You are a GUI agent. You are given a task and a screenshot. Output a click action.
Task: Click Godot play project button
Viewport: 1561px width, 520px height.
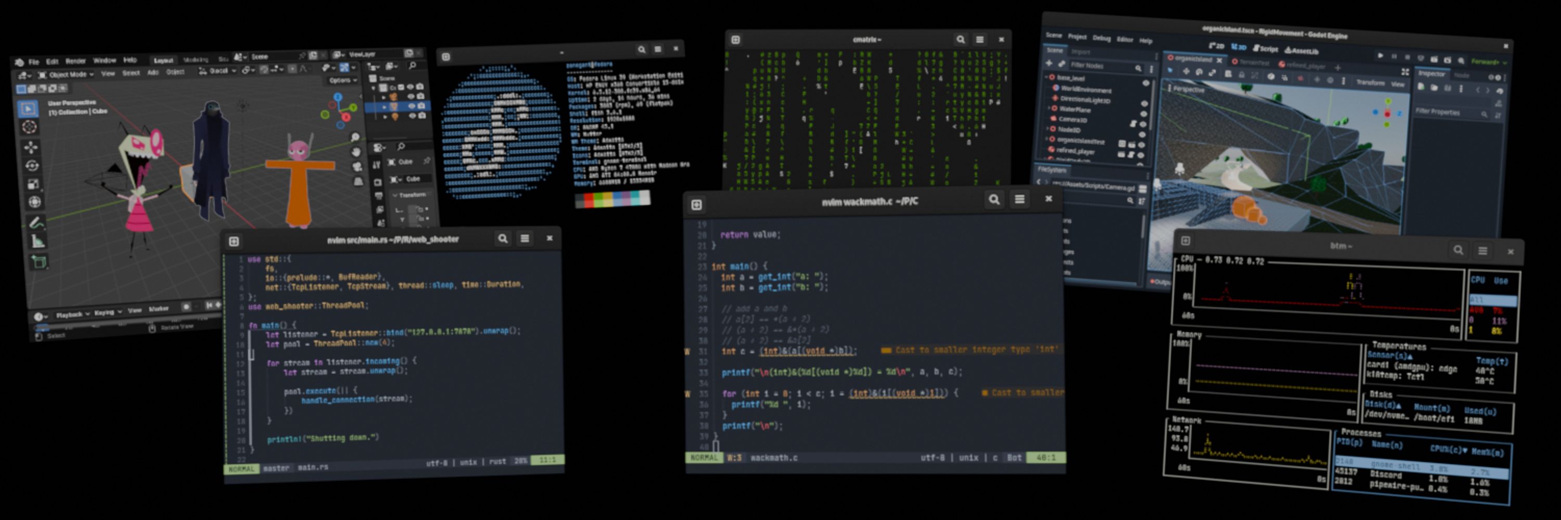click(1381, 56)
